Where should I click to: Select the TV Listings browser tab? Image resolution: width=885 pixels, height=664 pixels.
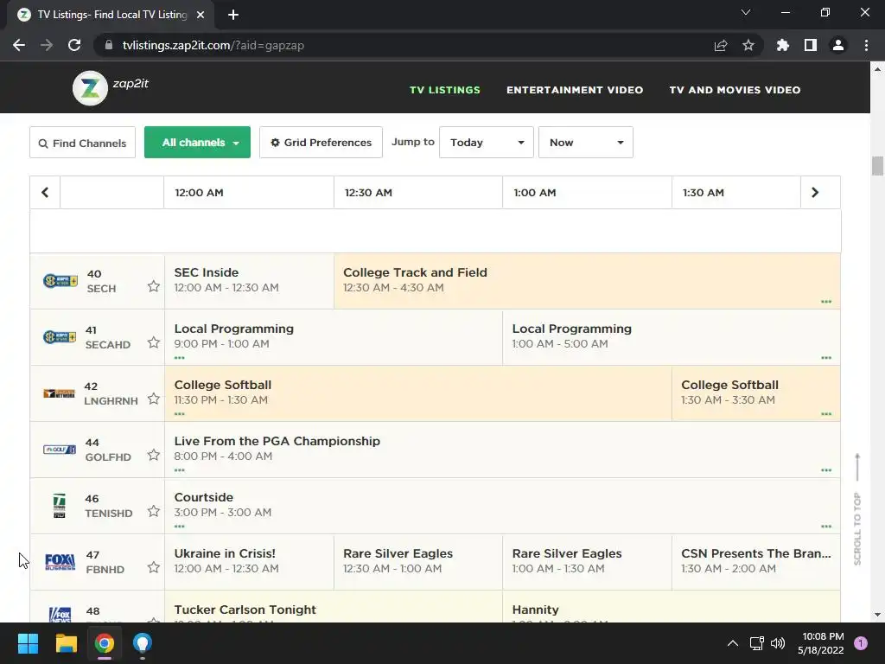(x=111, y=15)
